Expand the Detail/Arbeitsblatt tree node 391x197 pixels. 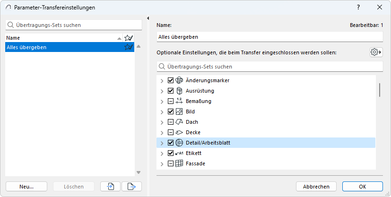click(x=162, y=143)
